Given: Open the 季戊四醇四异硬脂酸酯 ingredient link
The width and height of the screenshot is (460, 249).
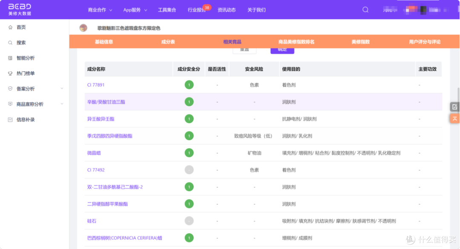Looking at the screenshot, I should click(110, 136).
